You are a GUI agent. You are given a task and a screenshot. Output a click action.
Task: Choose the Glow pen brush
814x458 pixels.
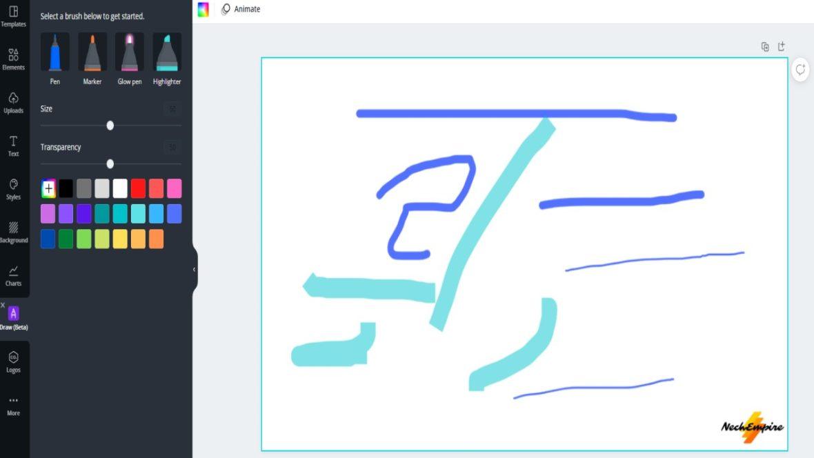129,54
